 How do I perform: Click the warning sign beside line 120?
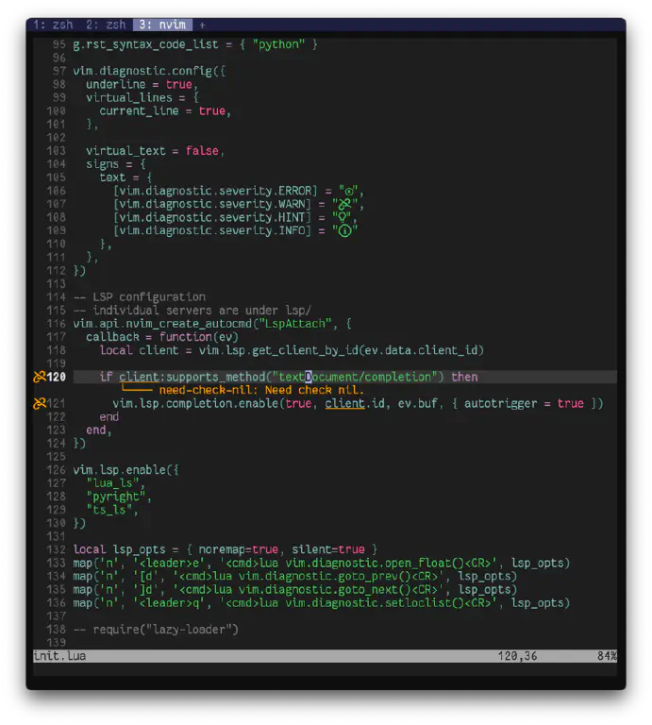coord(40,378)
